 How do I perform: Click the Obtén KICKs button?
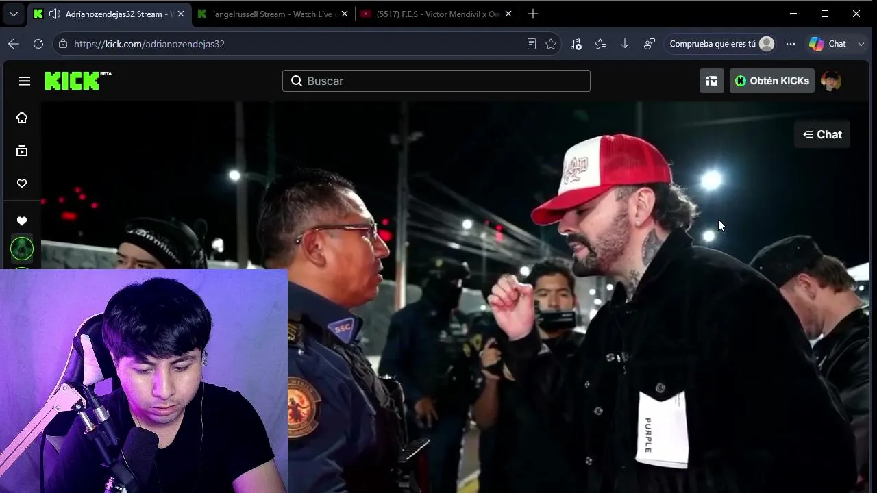772,81
